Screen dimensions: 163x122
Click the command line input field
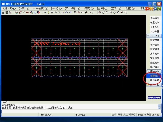click(81, 111)
